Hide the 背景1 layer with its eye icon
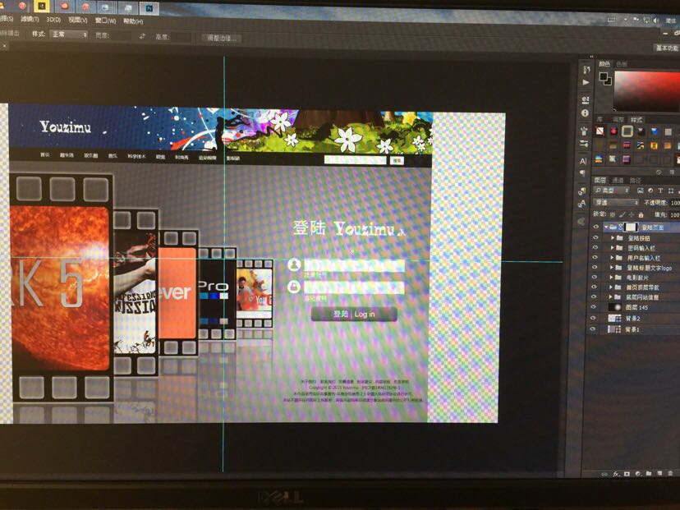The height and width of the screenshot is (510, 680). click(x=593, y=329)
